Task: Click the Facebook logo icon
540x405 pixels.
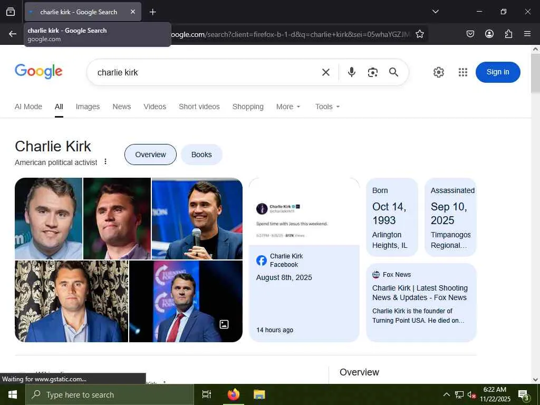Action: pyautogui.click(x=262, y=261)
